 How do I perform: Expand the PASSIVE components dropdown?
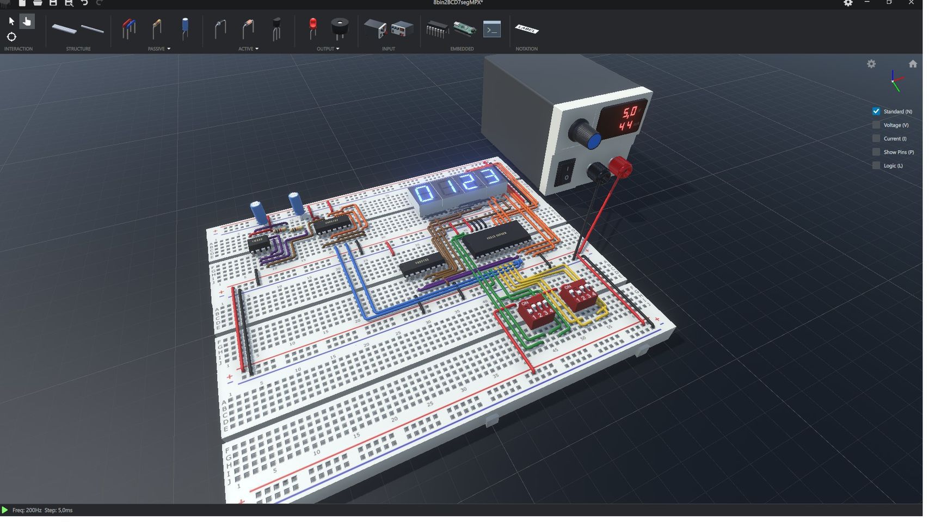point(159,49)
